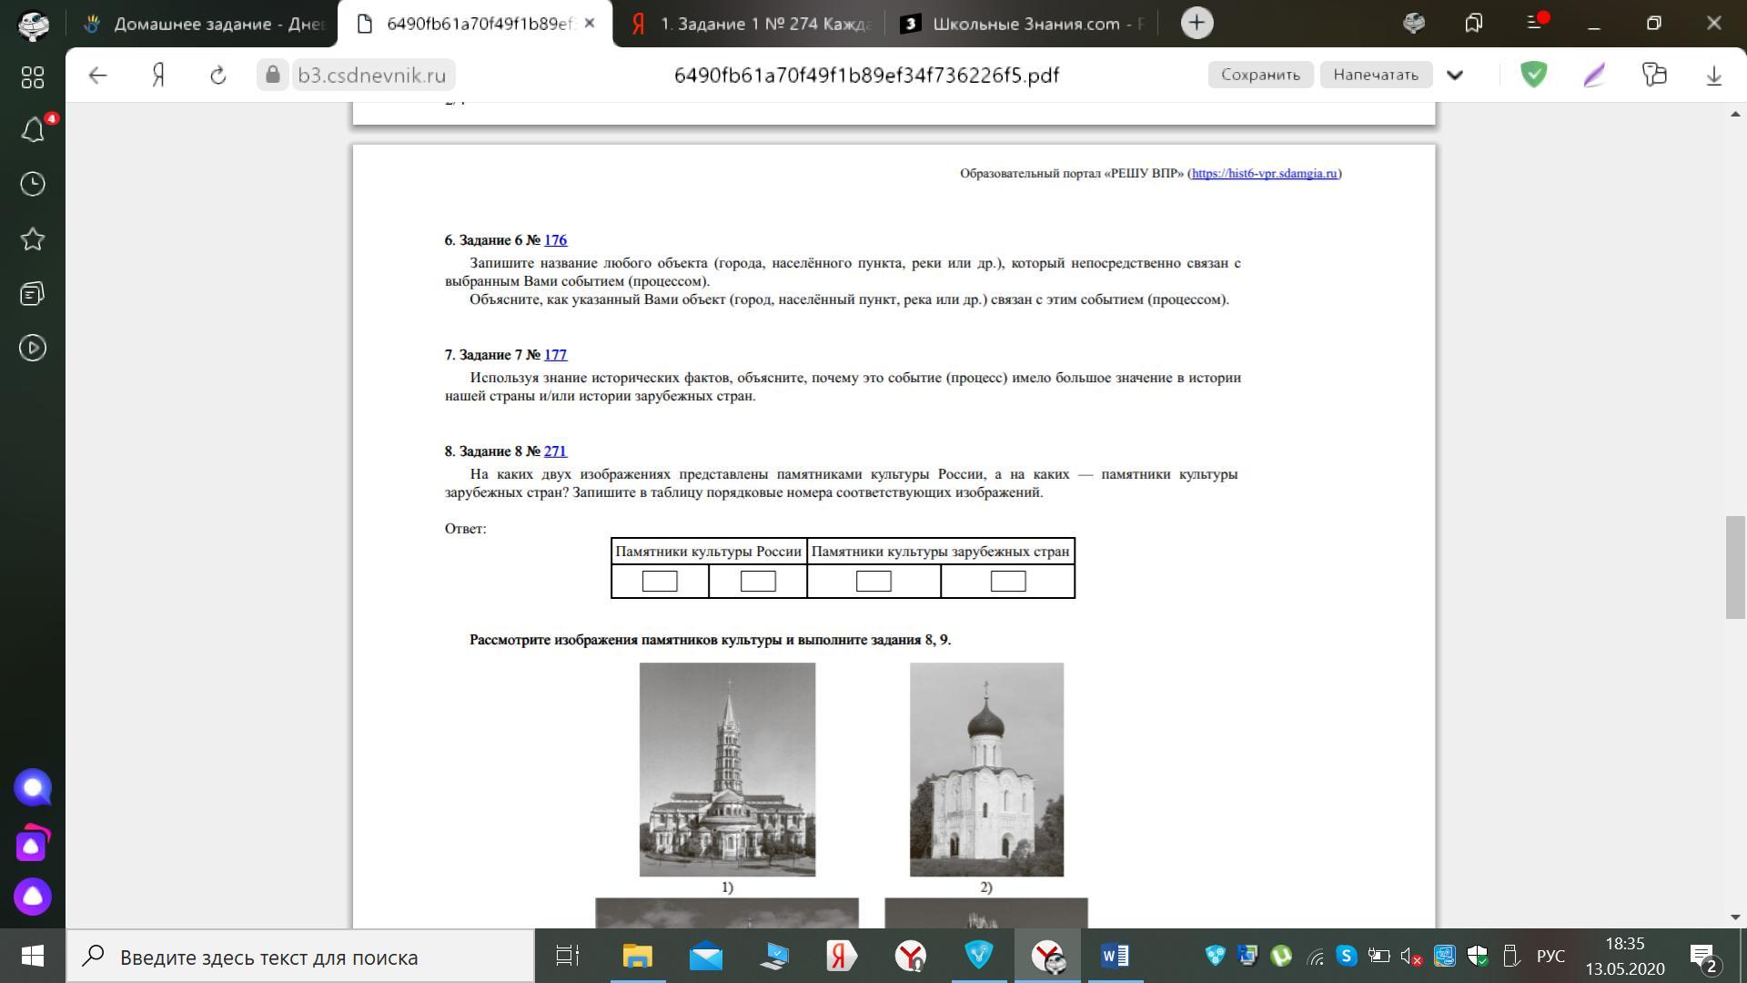Click second answer box under Памятники культуры России
This screenshot has width=1747, height=983.
click(758, 581)
